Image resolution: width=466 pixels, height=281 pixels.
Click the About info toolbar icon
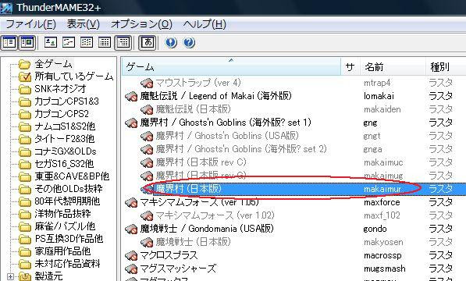(x=171, y=42)
